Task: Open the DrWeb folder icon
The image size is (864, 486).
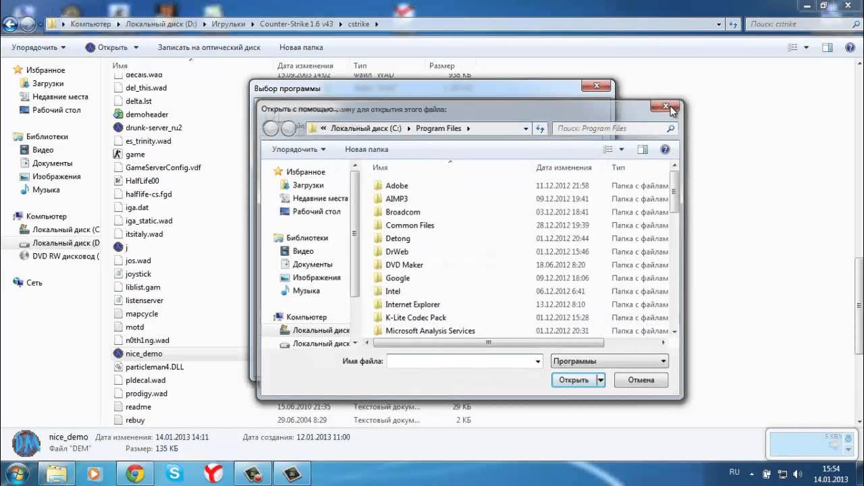Action: (378, 252)
